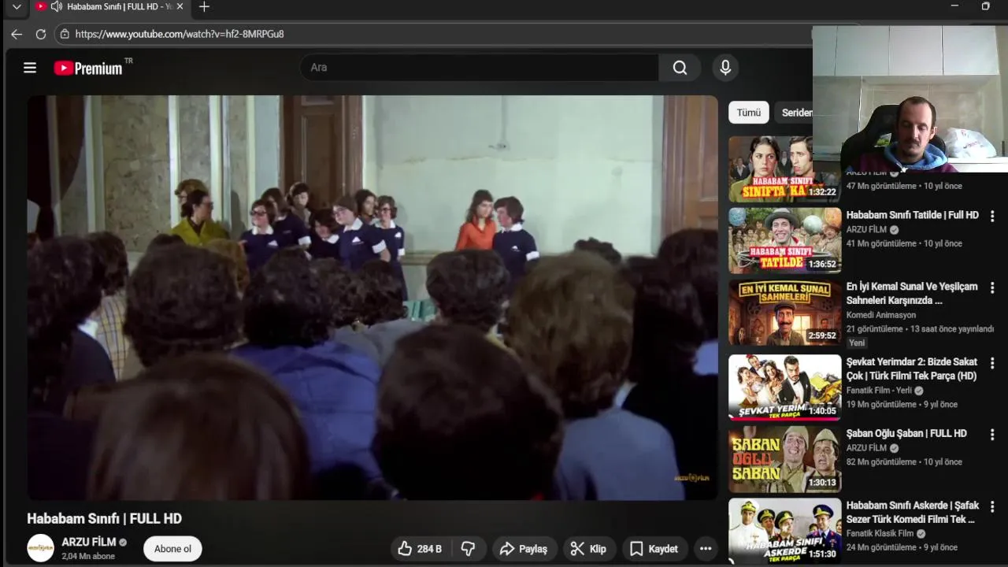Open ARZU FİLM channel avatar
The height and width of the screenshot is (567, 1008).
tap(41, 548)
